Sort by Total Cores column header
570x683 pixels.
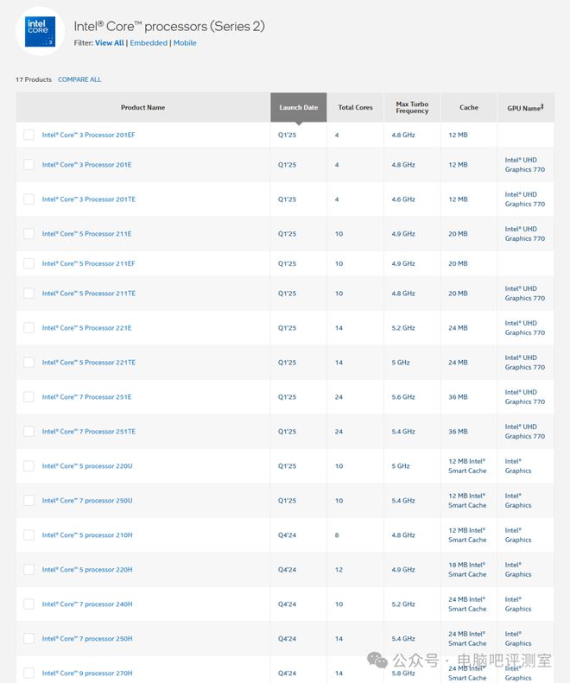355,107
